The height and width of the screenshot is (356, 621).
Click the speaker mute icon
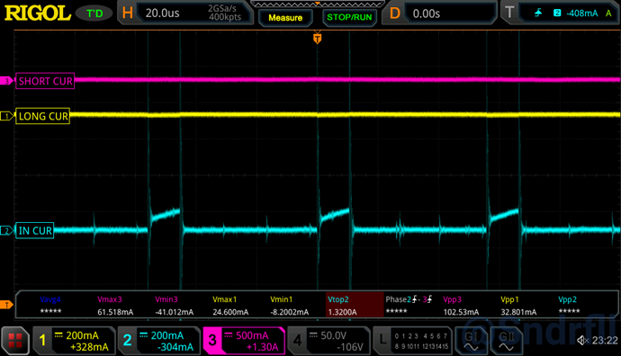pyautogui.click(x=582, y=340)
